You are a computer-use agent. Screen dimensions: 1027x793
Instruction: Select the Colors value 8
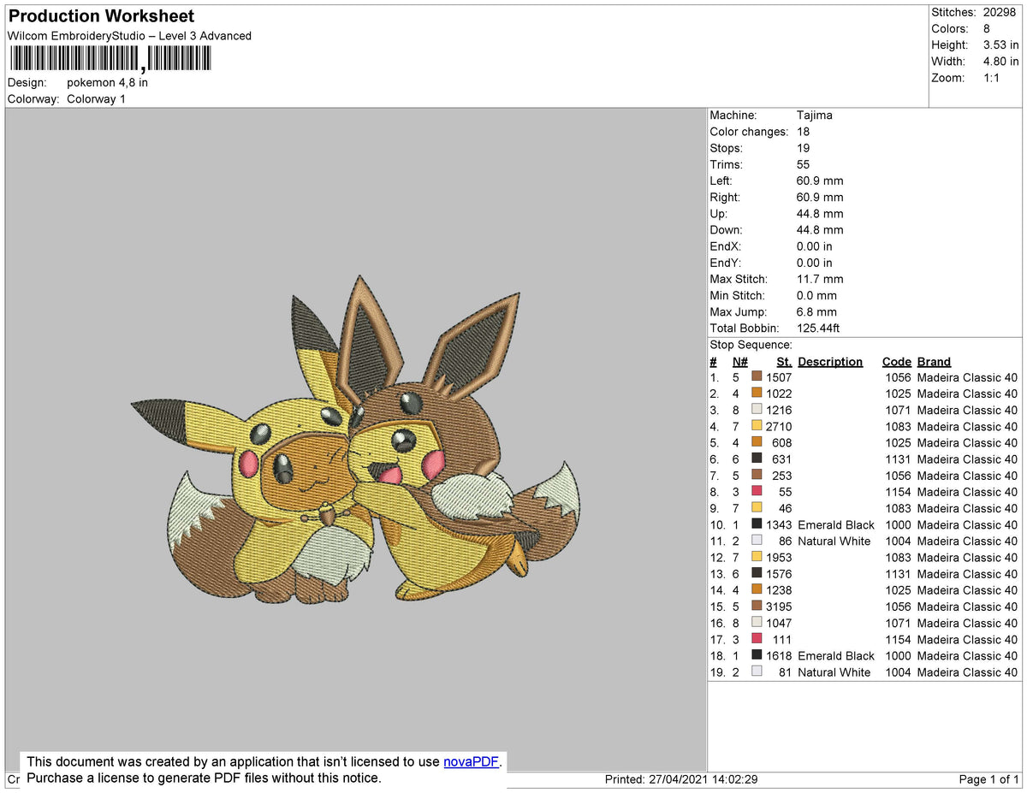point(987,28)
